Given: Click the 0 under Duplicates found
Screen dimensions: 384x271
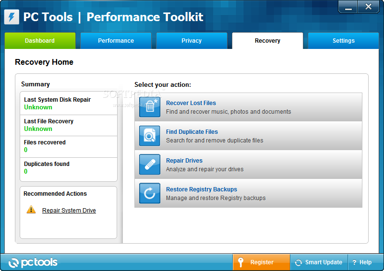Looking at the screenshot, I should (26, 171).
